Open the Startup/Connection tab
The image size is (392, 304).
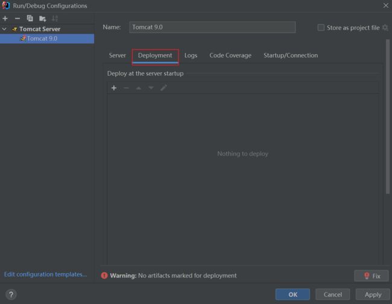pyautogui.click(x=291, y=55)
